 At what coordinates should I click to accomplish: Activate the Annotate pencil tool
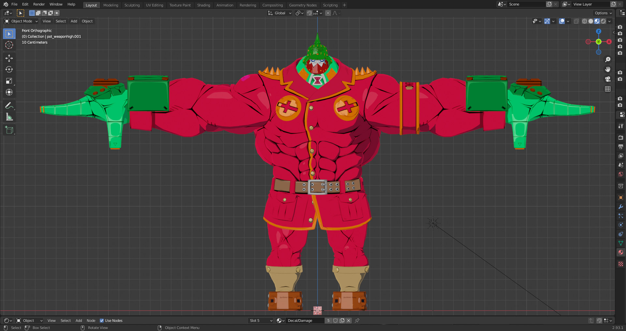tap(9, 105)
